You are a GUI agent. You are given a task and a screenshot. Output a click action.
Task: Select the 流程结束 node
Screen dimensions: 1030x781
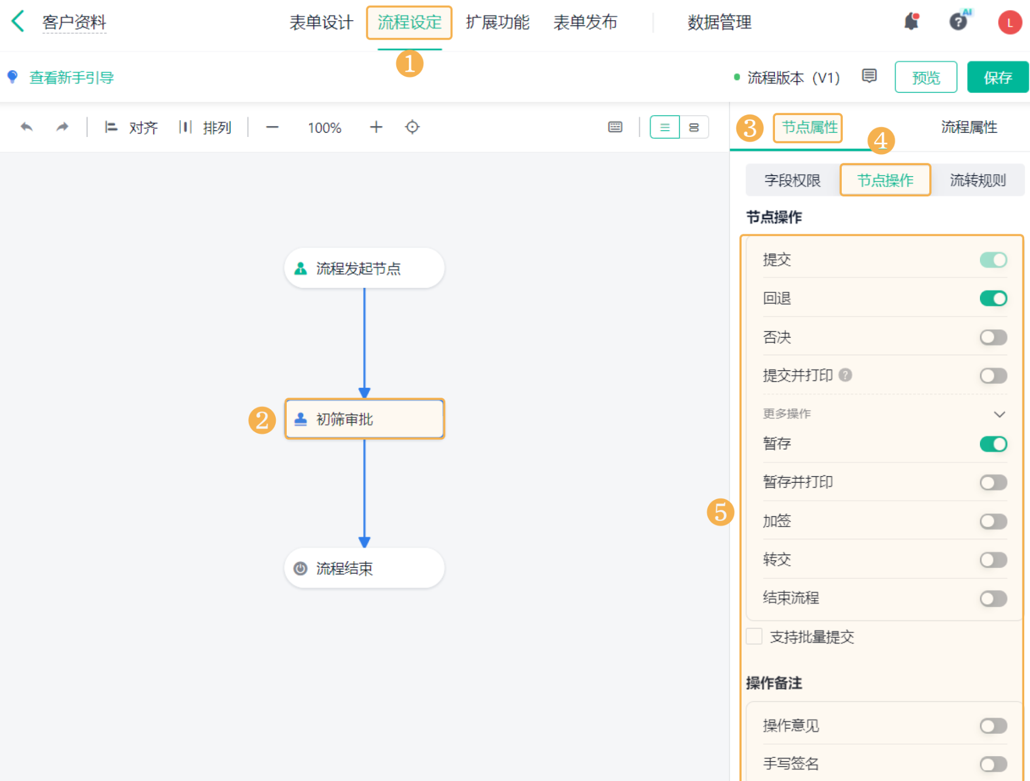point(364,569)
